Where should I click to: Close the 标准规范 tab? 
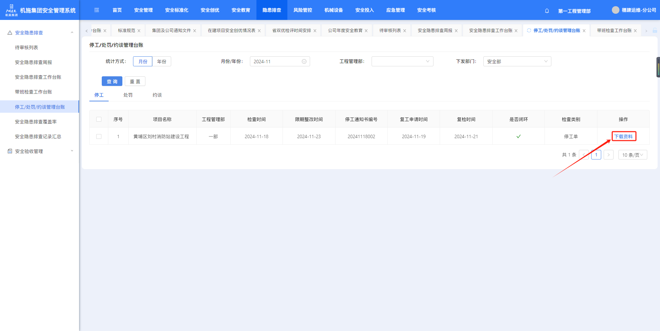139,31
